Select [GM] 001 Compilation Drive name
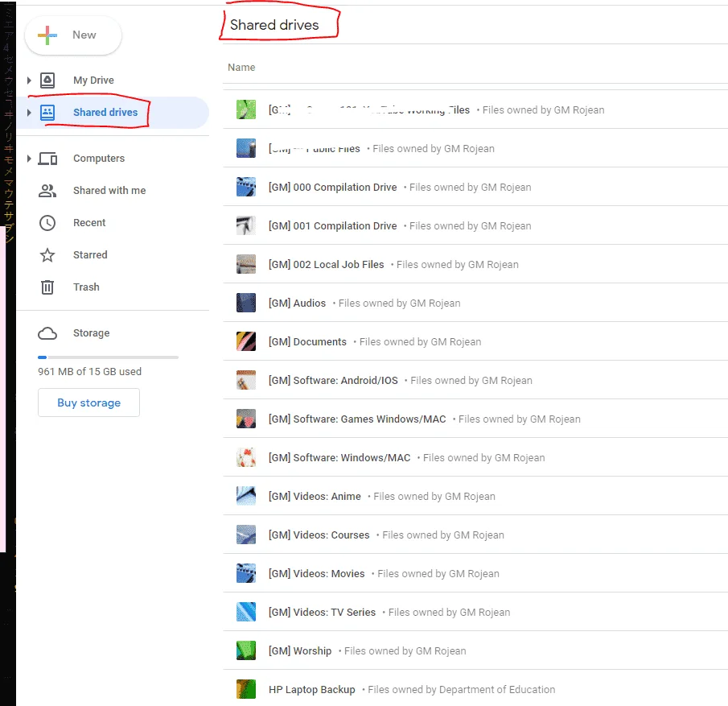Viewport: 728px width, 706px height. tap(332, 226)
